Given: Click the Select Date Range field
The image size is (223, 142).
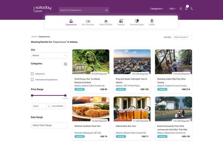Looking at the screenshot, I should 49,125.
